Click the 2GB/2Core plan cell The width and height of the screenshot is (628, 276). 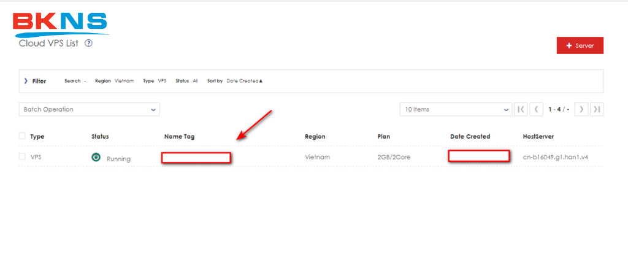(x=394, y=157)
